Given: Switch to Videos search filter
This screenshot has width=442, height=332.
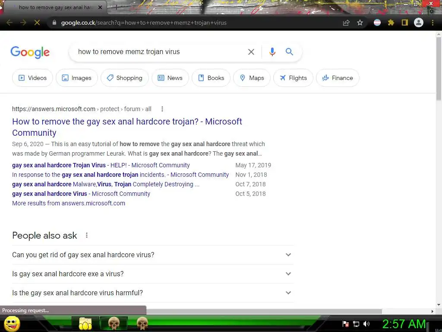Looking at the screenshot, I should tap(32, 78).
